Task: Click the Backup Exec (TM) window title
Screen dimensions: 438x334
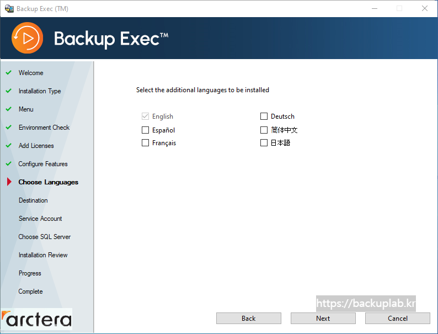Action: (x=42, y=9)
